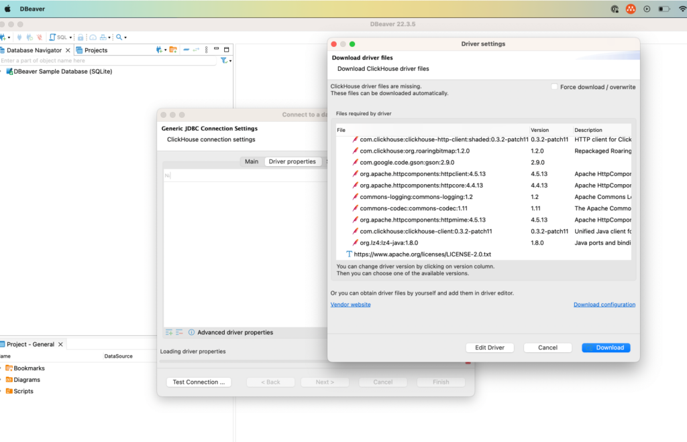Close the Database Navigator tab
Screen dimensions: 687x442
tap(68, 50)
